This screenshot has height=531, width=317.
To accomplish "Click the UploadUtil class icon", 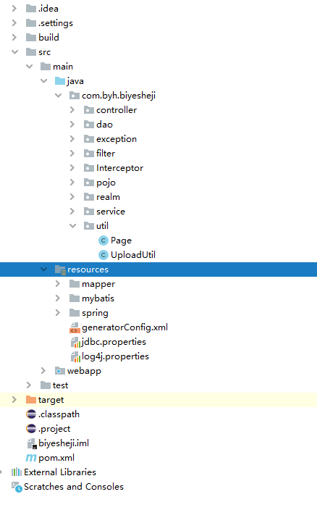I will click(x=103, y=255).
